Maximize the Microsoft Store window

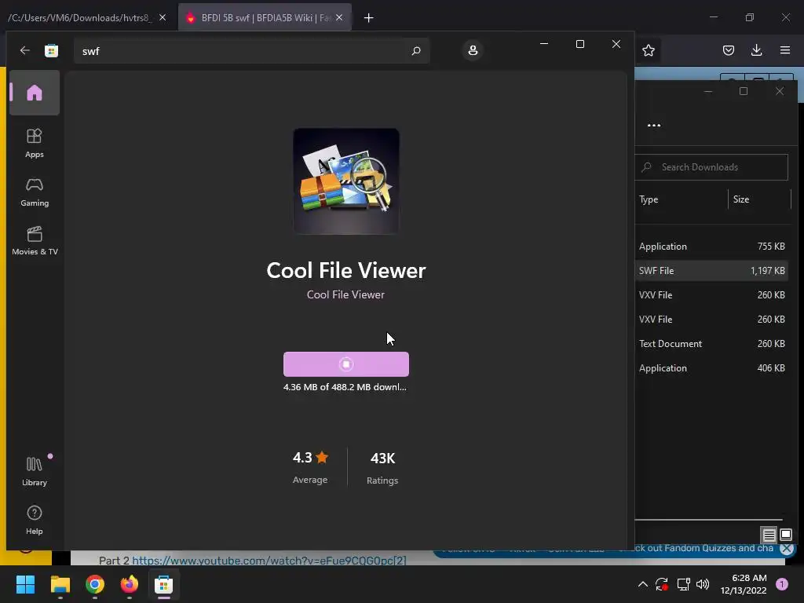click(x=580, y=44)
